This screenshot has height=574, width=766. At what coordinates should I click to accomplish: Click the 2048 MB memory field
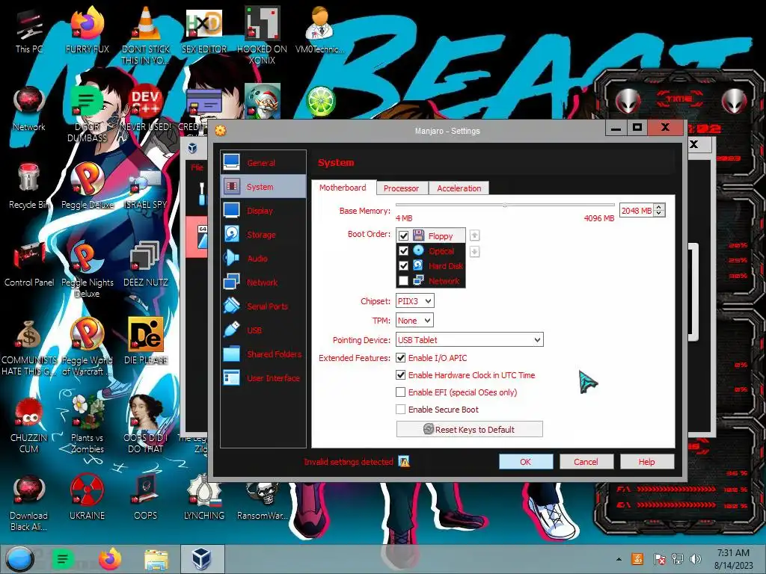pos(637,210)
